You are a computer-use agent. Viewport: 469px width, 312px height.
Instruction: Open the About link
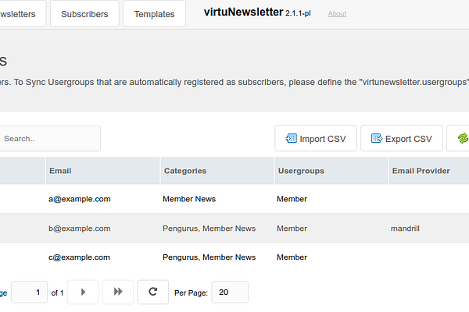(x=337, y=13)
